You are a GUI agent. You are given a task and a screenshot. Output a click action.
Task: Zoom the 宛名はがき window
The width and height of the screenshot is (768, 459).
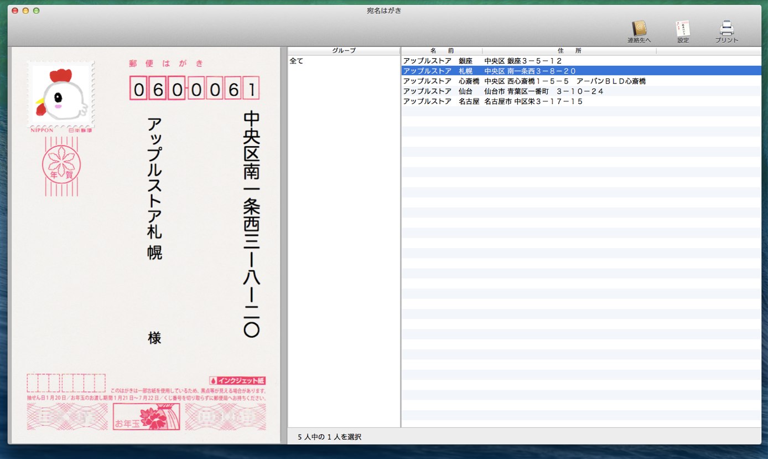coord(36,11)
